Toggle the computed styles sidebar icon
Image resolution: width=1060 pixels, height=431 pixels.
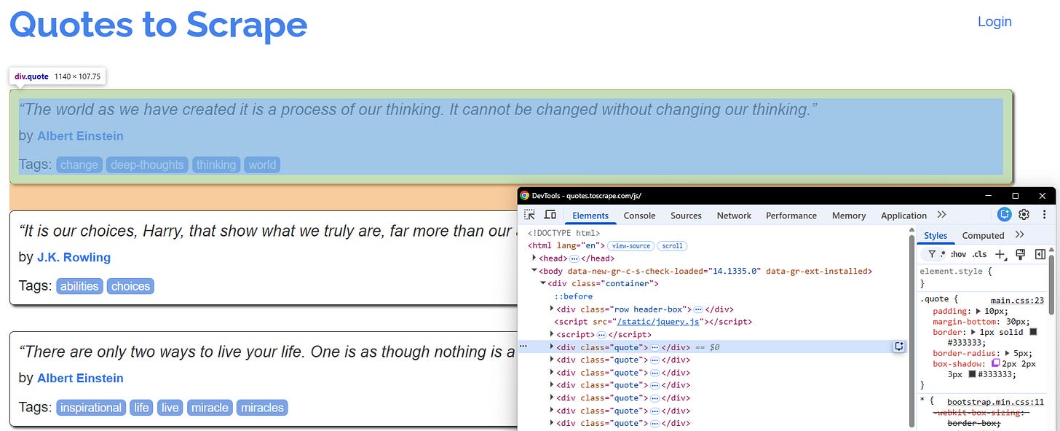coord(1040,254)
